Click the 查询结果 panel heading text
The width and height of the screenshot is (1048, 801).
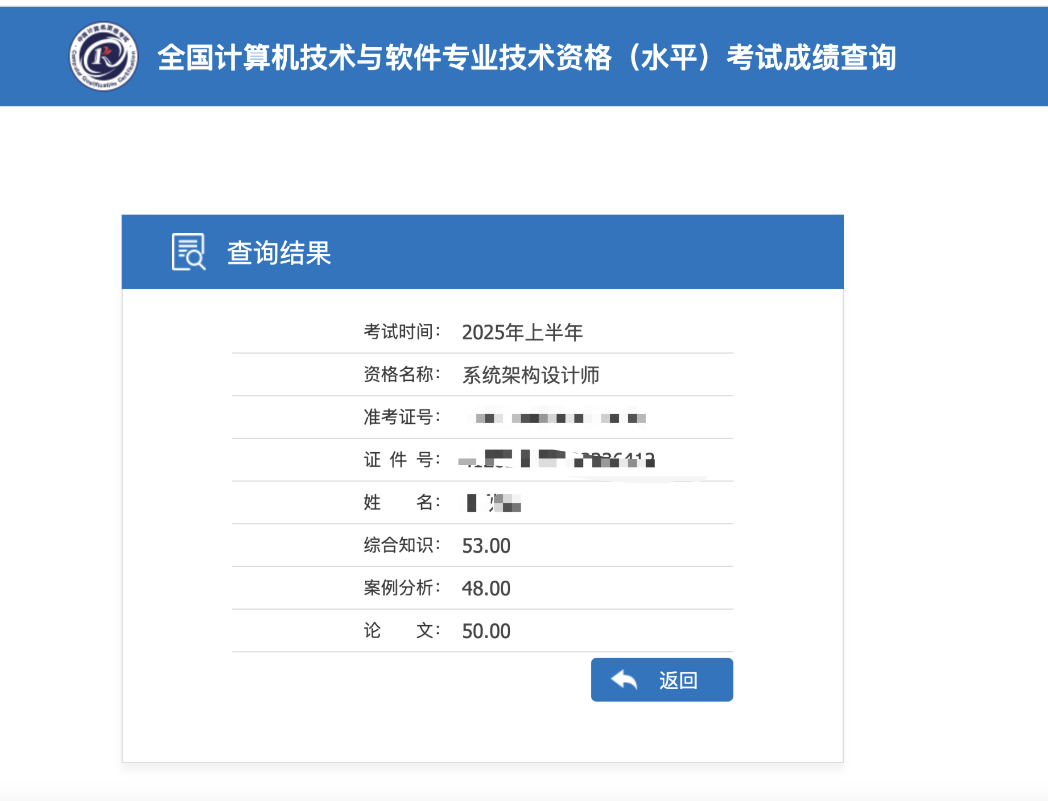pyautogui.click(x=279, y=253)
